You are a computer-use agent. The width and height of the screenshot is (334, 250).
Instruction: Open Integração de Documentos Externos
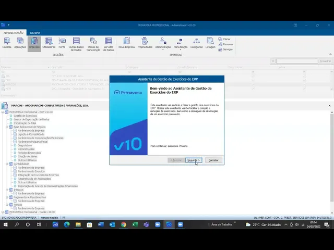tap(38, 175)
